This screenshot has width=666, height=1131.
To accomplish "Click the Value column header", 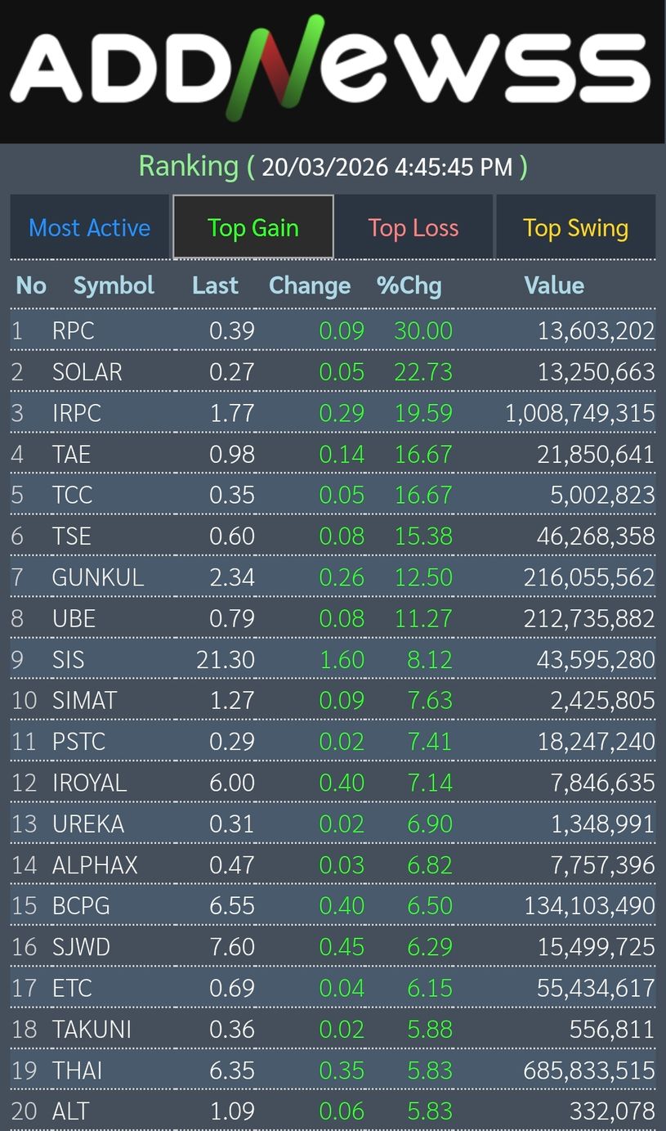I will tap(554, 285).
